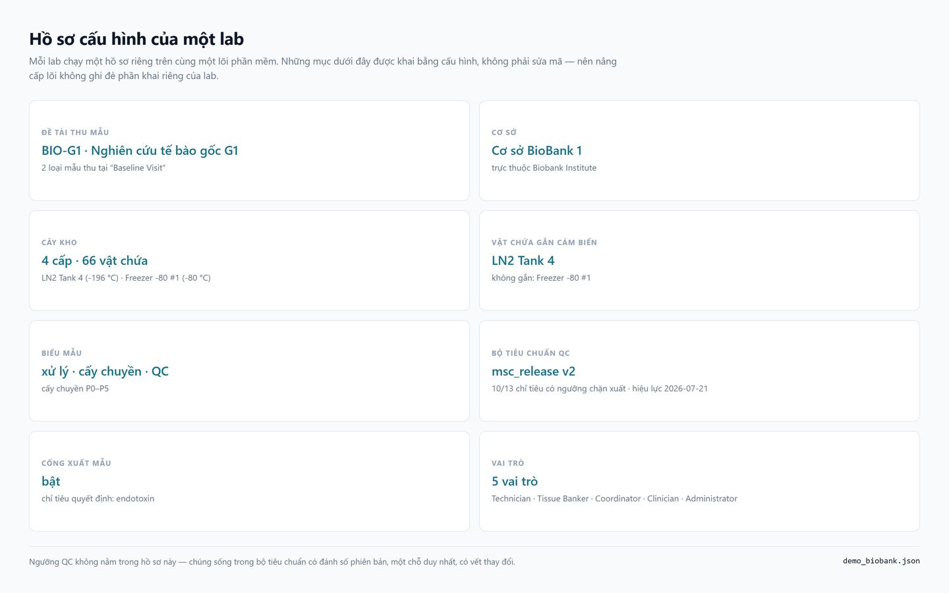
Task: Click the ĐỀ TÀI THU MẪU label
Action: 75,132
